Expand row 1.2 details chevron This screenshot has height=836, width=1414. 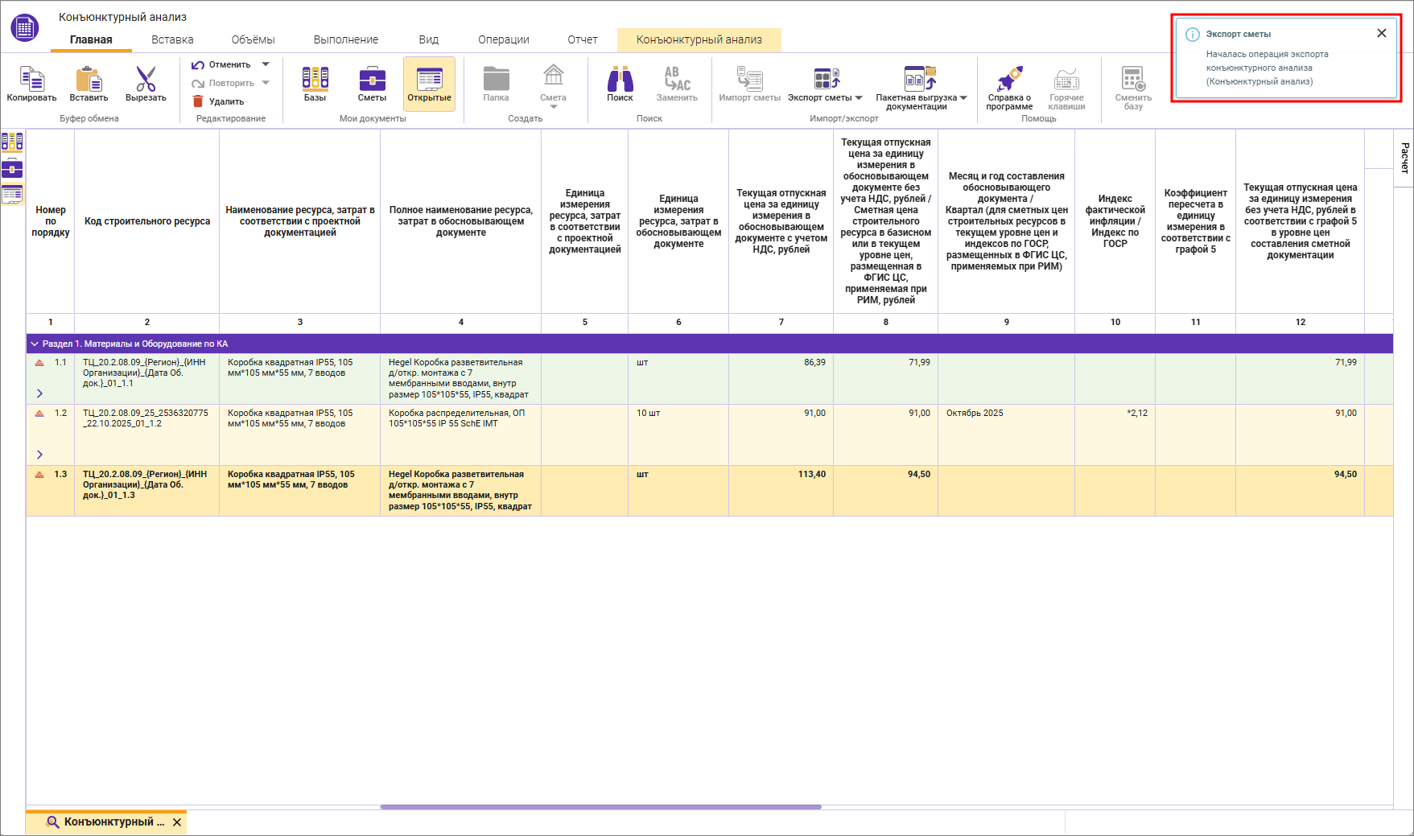[x=39, y=455]
